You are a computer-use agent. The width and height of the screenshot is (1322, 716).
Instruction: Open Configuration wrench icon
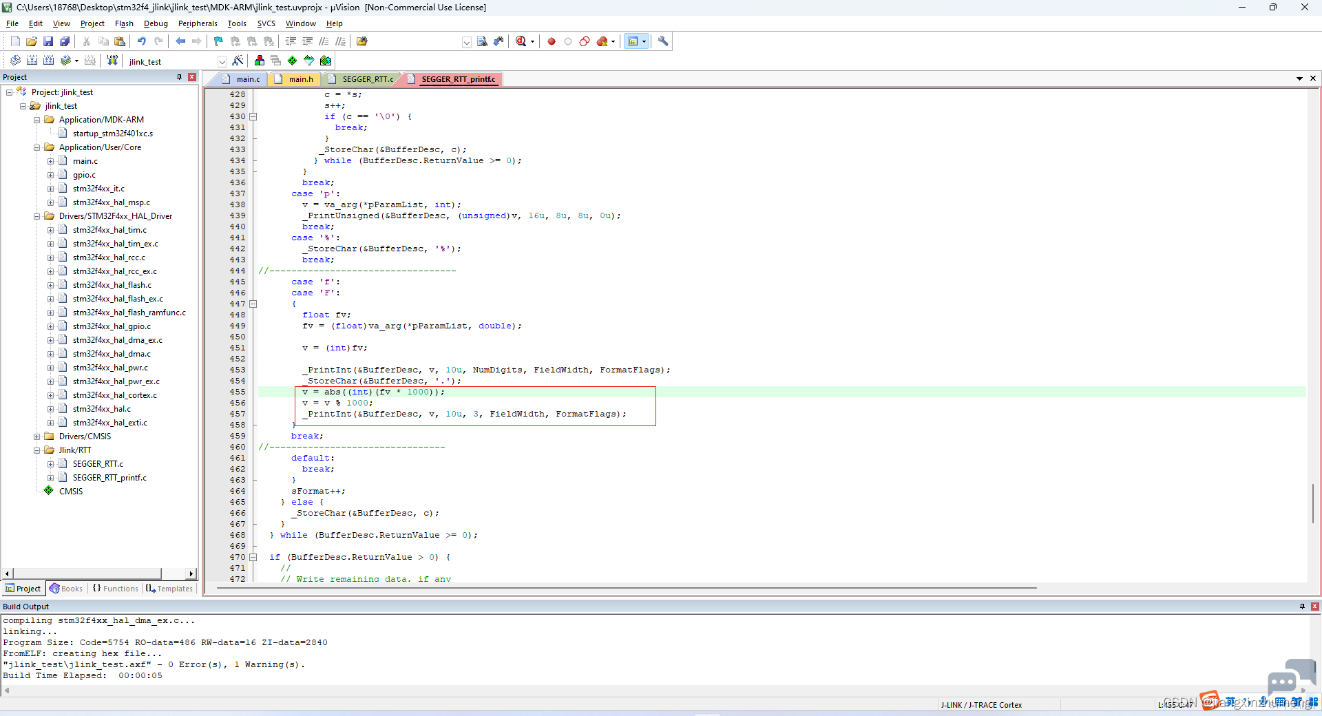tap(663, 41)
